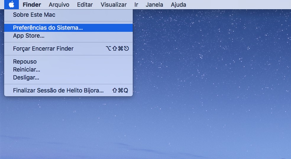Select Sobre Este Mac

[x=69, y=15]
